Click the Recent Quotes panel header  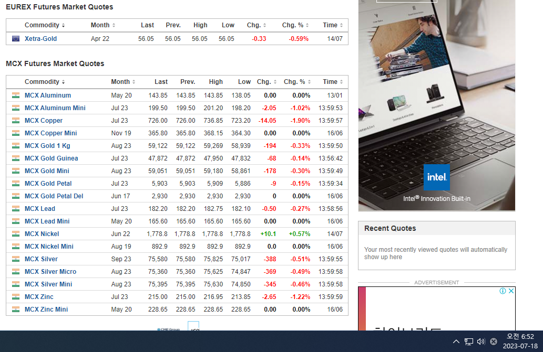tap(437, 228)
